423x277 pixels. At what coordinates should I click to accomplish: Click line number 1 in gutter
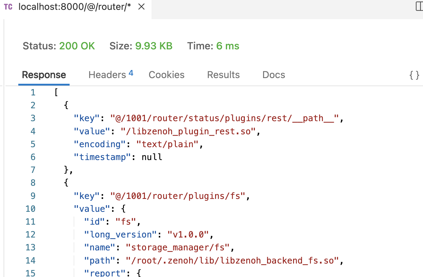coord(33,92)
